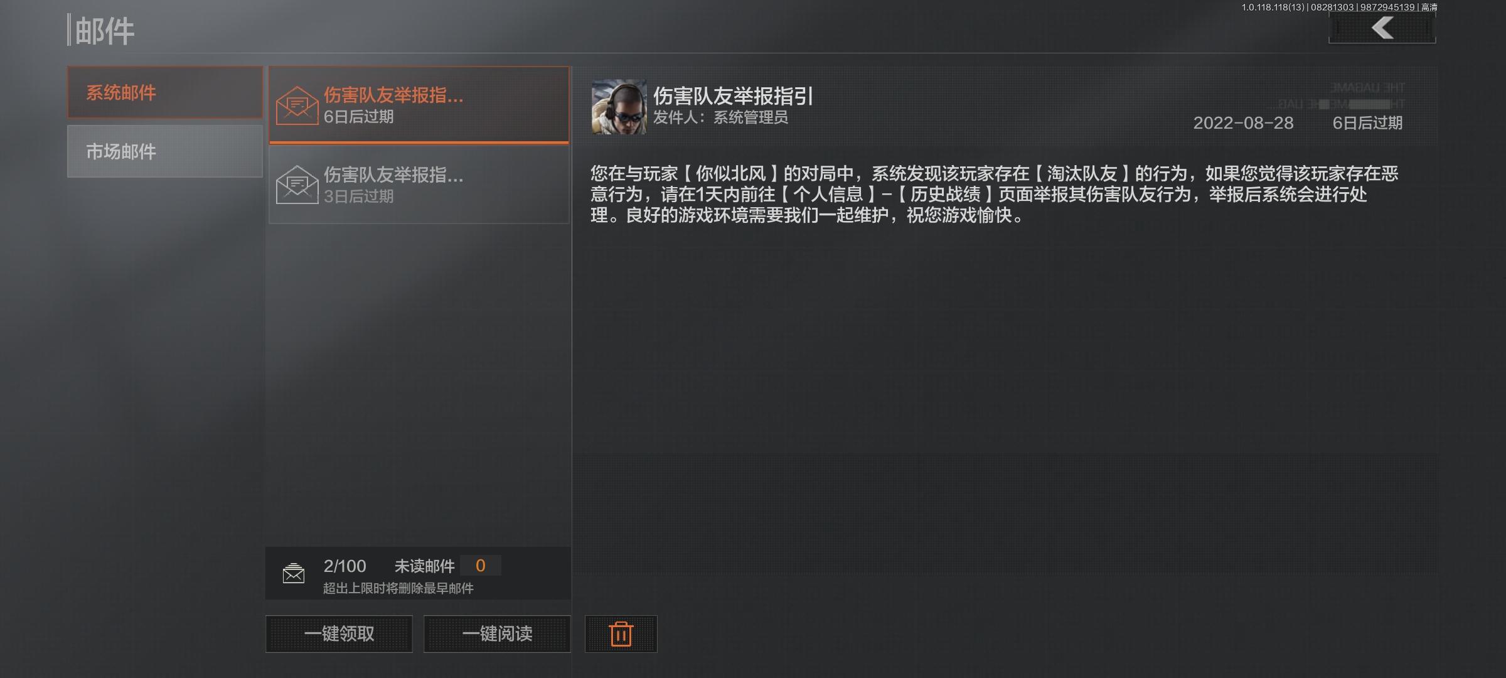Open the mail expiring in 3日后过期

(x=419, y=185)
